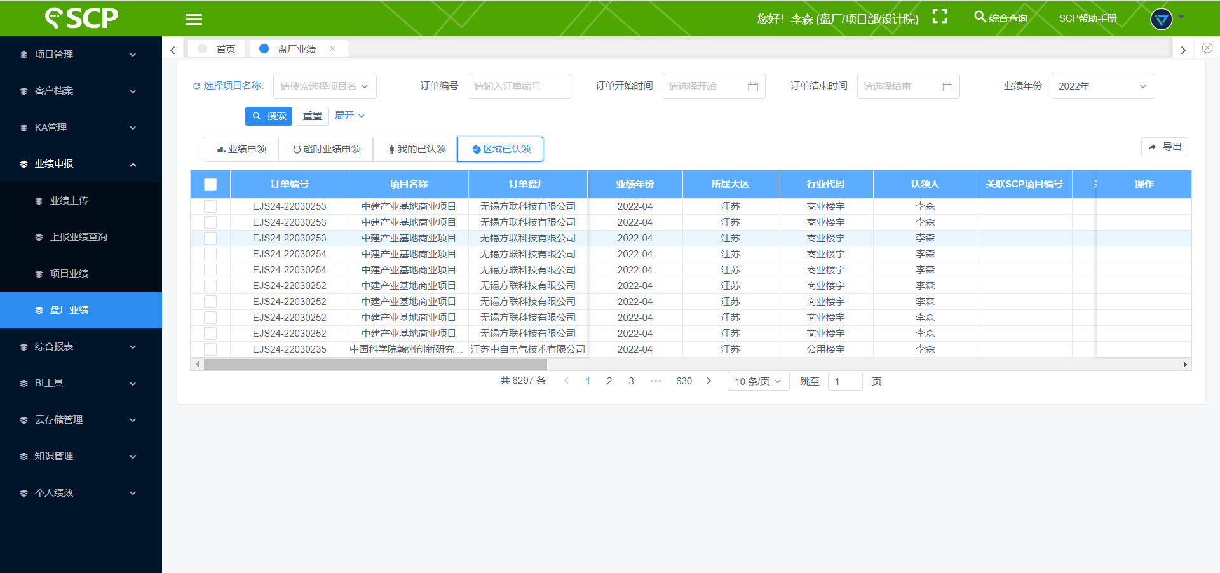Move tabs left with the back arrow

pos(172,50)
